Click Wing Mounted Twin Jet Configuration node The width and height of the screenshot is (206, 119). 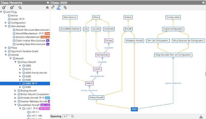point(173,55)
